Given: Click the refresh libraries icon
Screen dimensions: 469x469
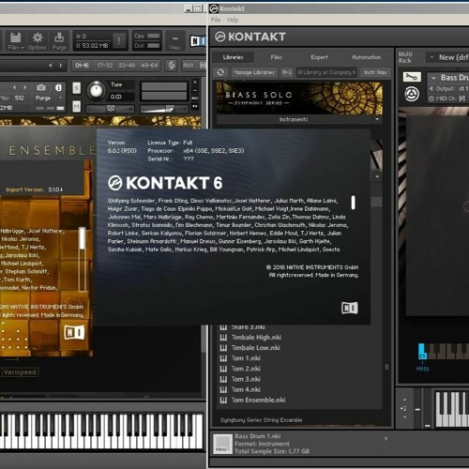Looking at the screenshot, I should coord(220,72).
